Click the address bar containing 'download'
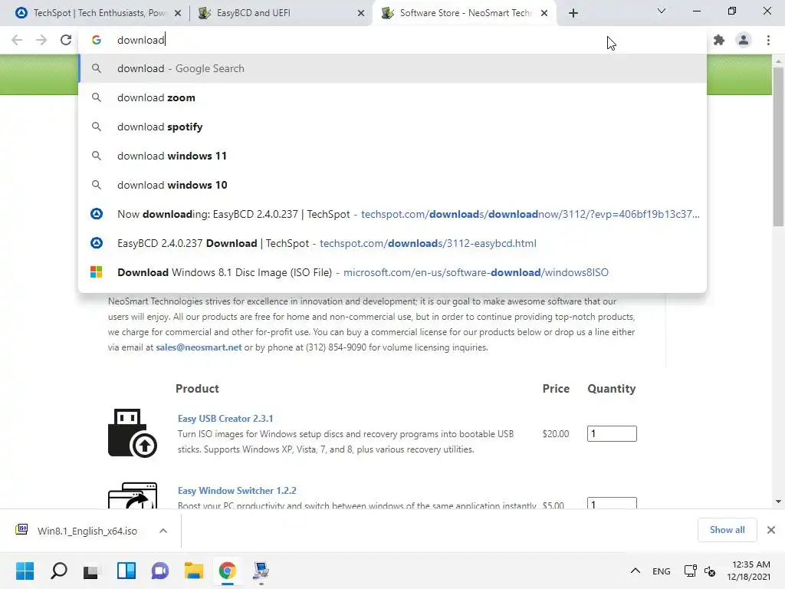 [392, 40]
